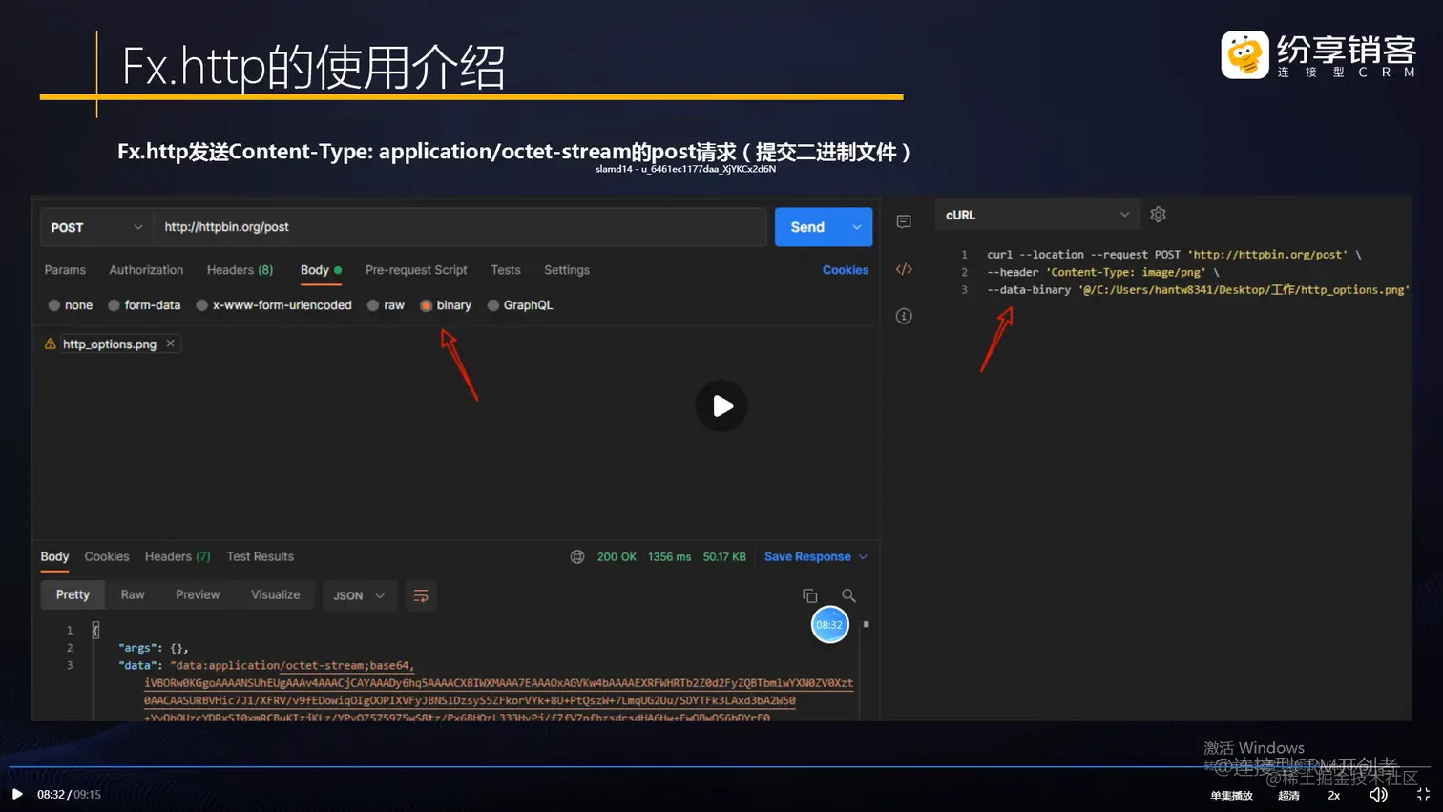Open the Pre-request Script tab
Image resolution: width=1443 pixels, height=812 pixels.
[x=416, y=270]
